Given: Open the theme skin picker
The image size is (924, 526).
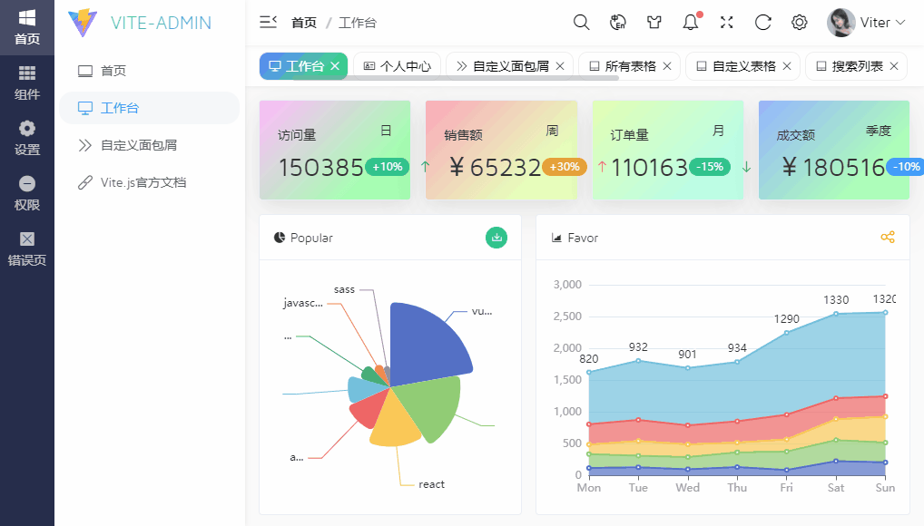Looking at the screenshot, I should (x=654, y=22).
